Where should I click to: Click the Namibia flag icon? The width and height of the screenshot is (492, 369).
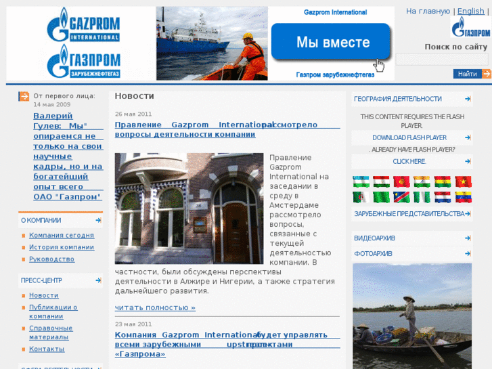(401, 197)
